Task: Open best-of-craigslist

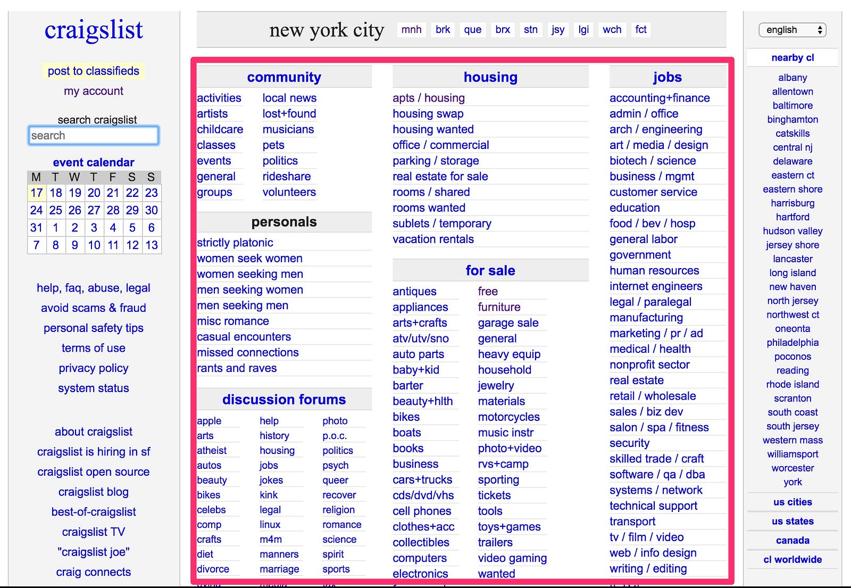Action: pyautogui.click(x=94, y=512)
